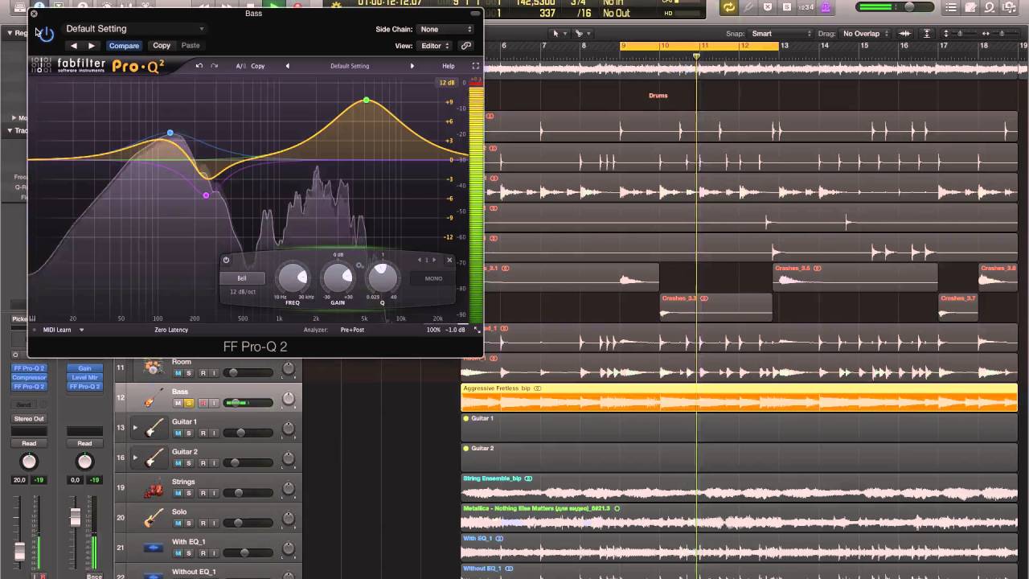Open the Side Chain None dropdown
This screenshot has height=579, width=1029.
[445, 30]
